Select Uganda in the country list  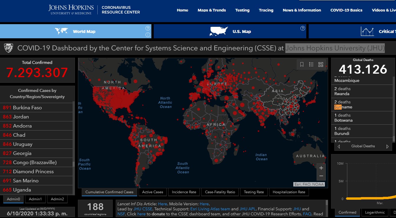[36, 190]
